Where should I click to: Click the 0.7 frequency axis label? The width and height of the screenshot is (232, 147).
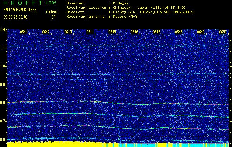point(3,121)
